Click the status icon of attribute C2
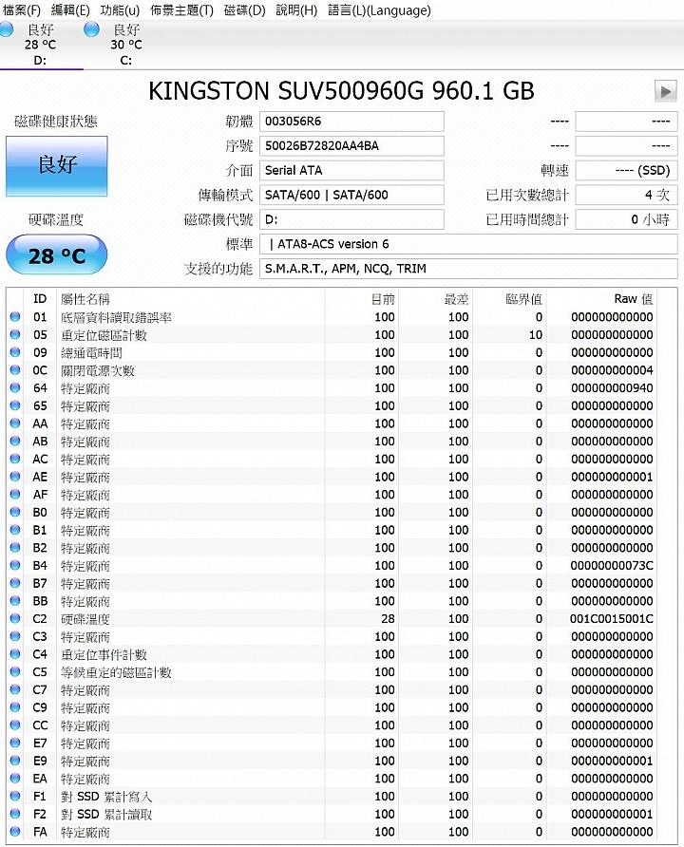 (15, 618)
